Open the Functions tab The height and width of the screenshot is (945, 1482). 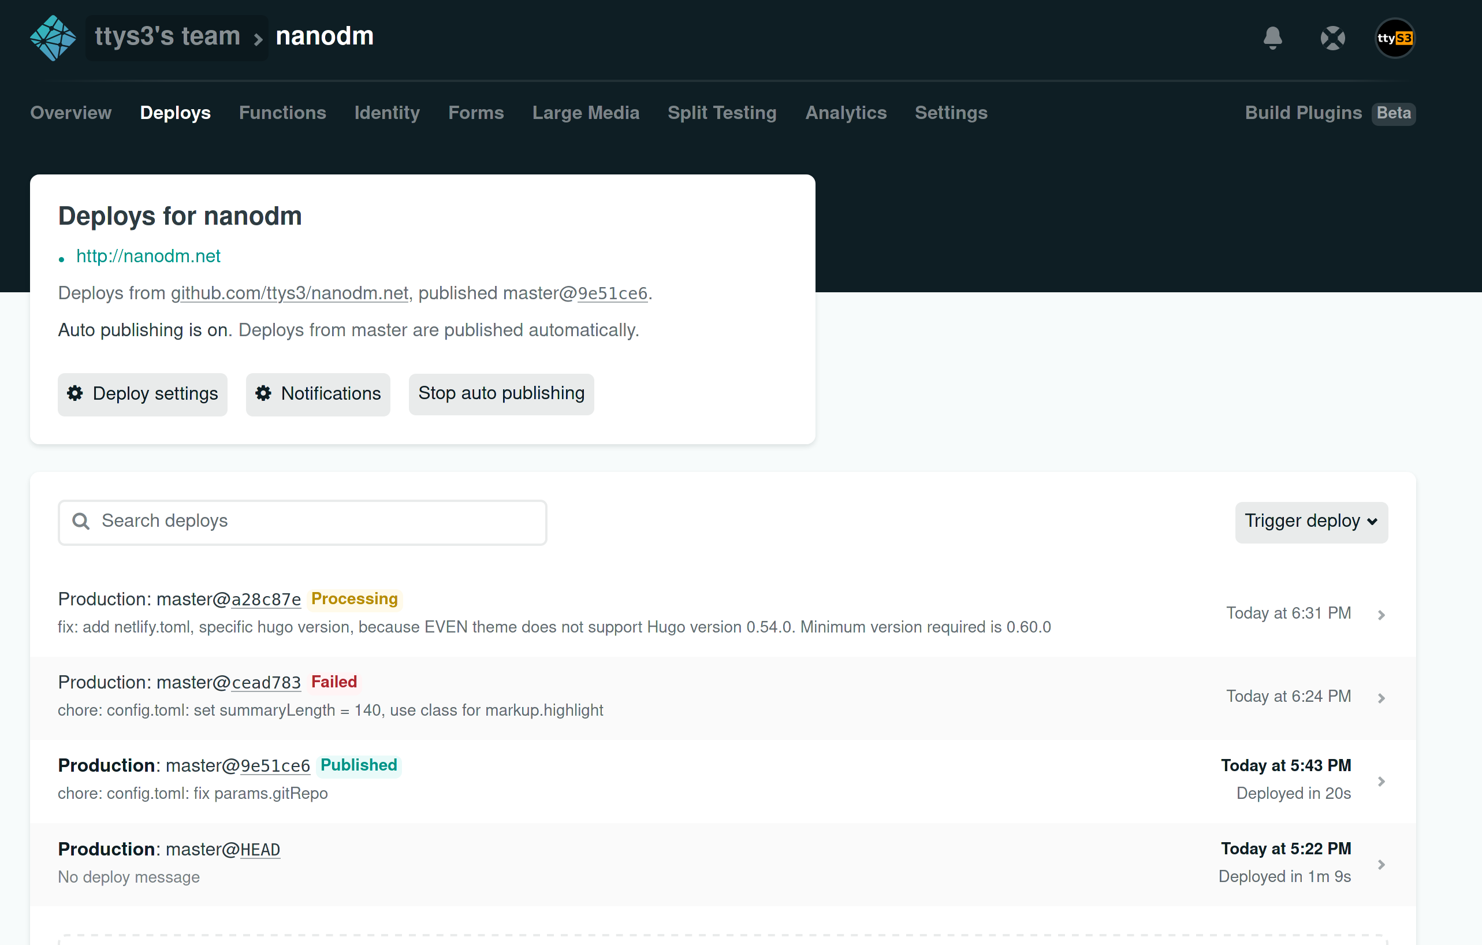click(282, 113)
